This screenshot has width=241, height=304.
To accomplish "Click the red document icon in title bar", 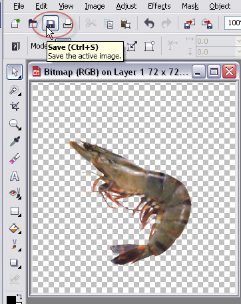I will pos(37,72).
